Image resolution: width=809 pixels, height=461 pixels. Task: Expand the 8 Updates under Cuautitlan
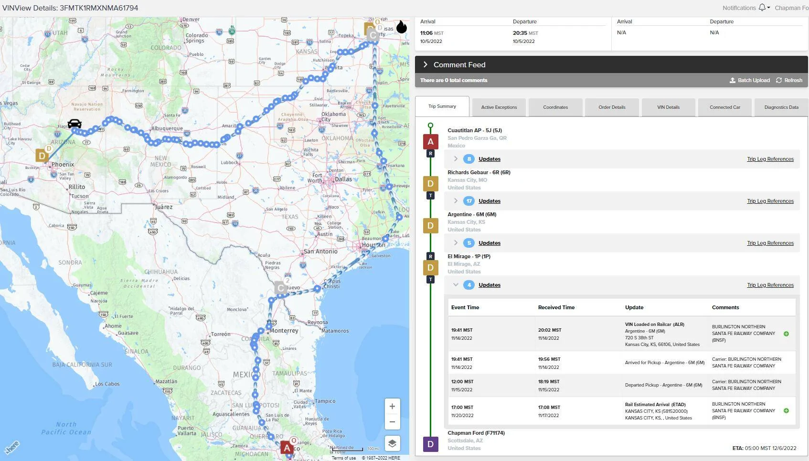(456, 159)
